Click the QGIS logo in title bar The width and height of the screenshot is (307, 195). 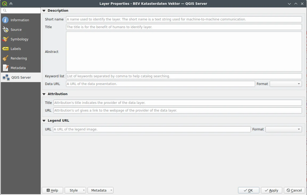(5, 4)
